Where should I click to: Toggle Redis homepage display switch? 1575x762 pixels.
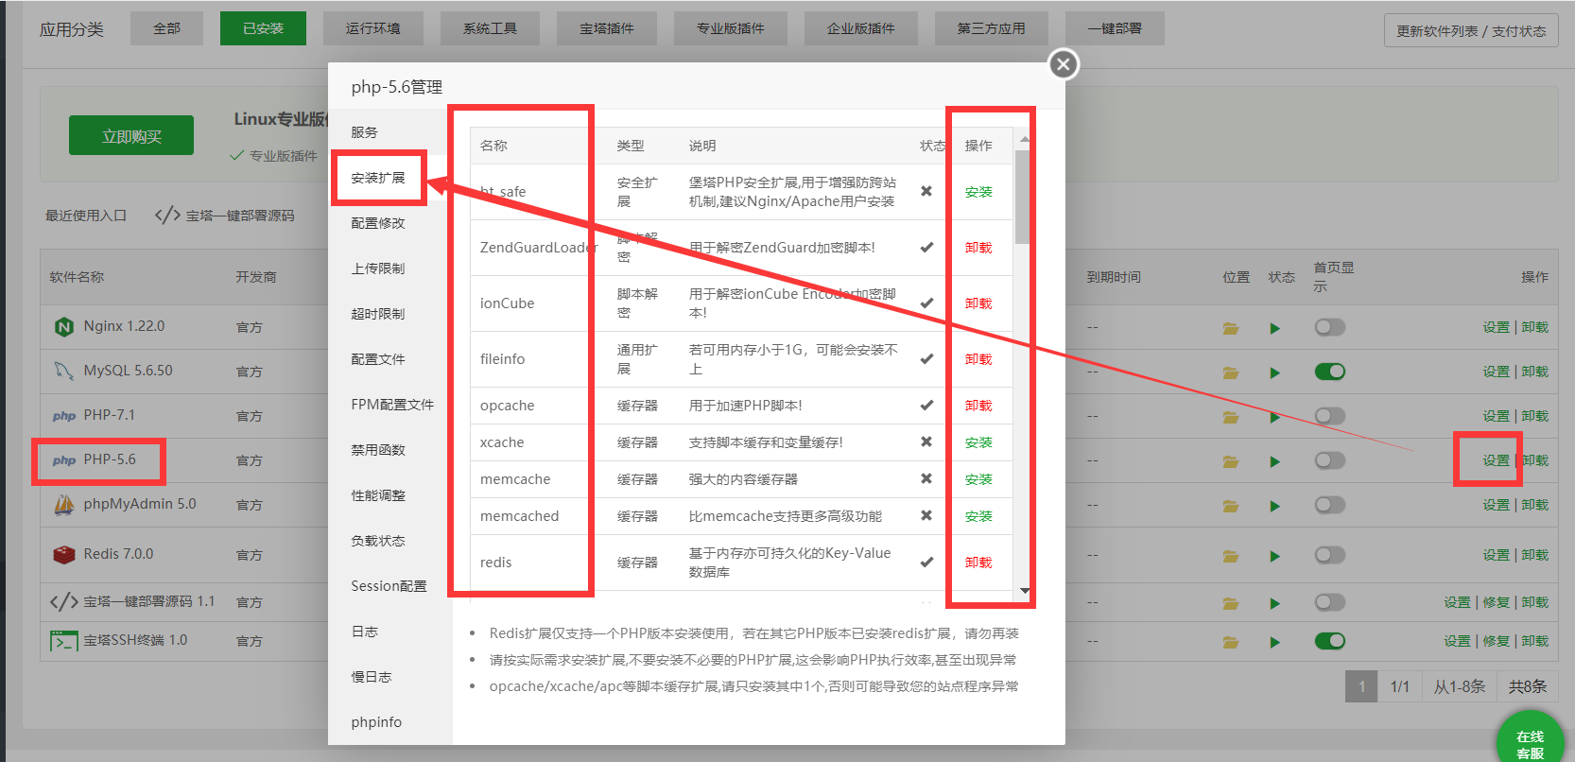pos(1330,555)
